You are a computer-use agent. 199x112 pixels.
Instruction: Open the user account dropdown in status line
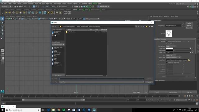[x=104, y=7]
